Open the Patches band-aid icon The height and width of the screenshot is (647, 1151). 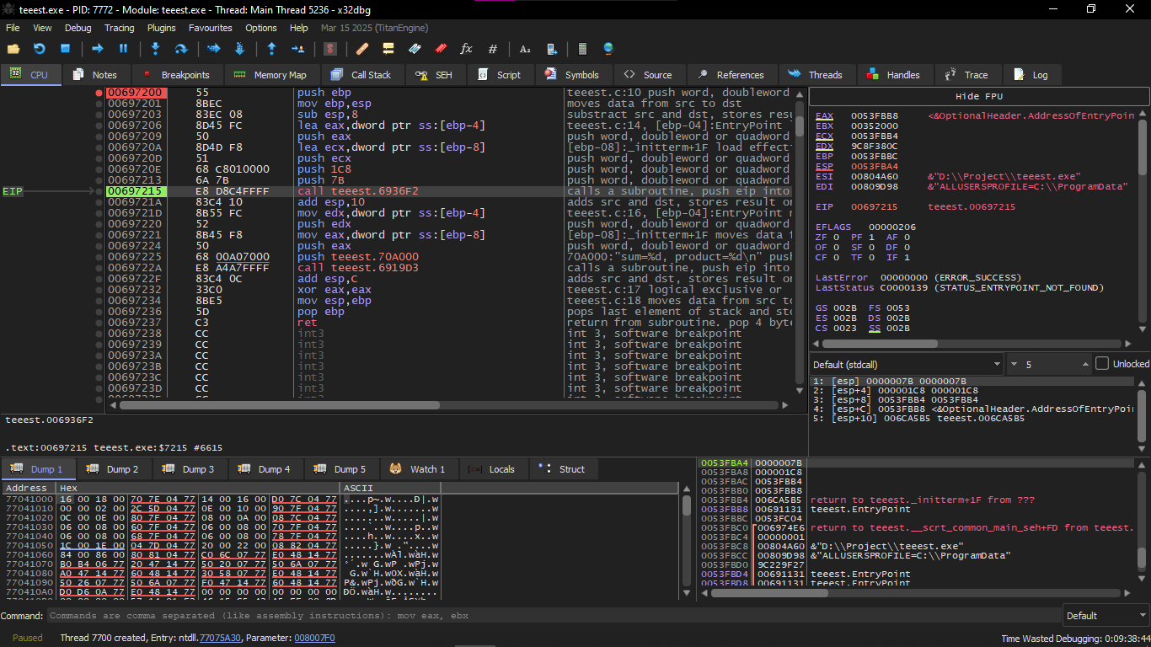(x=362, y=49)
